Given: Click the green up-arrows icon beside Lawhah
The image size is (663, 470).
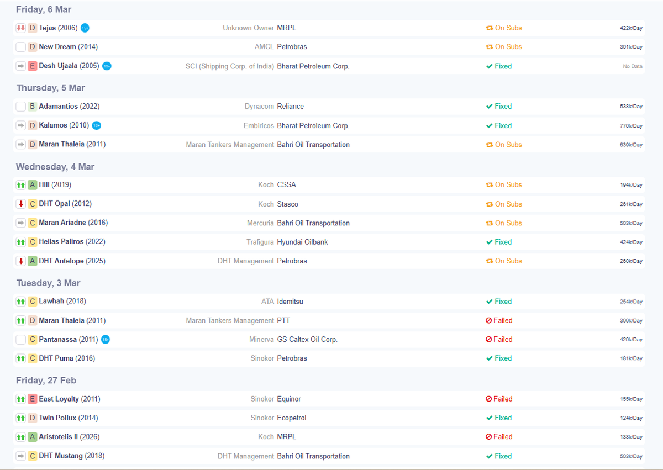Looking at the screenshot, I should pyautogui.click(x=21, y=302).
